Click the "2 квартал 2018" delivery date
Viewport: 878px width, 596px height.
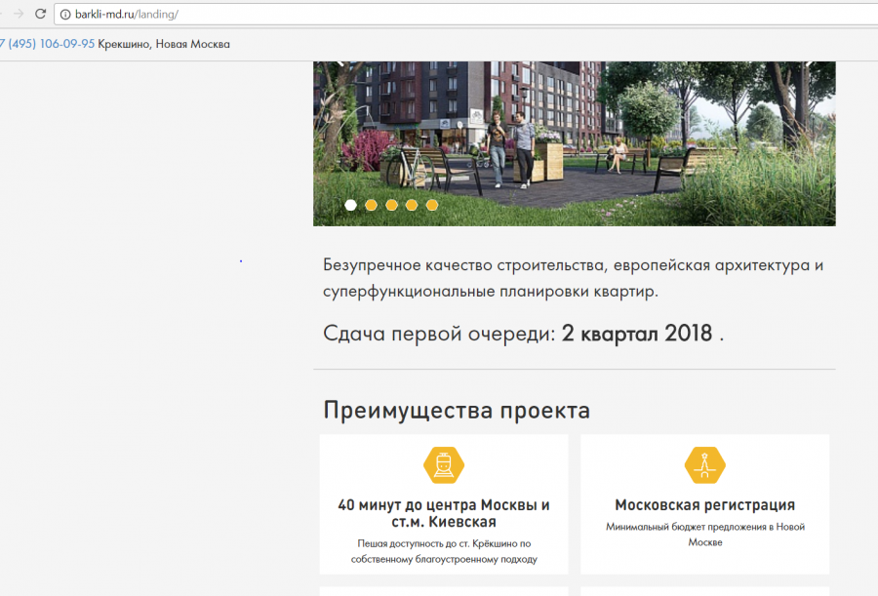click(x=637, y=333)
